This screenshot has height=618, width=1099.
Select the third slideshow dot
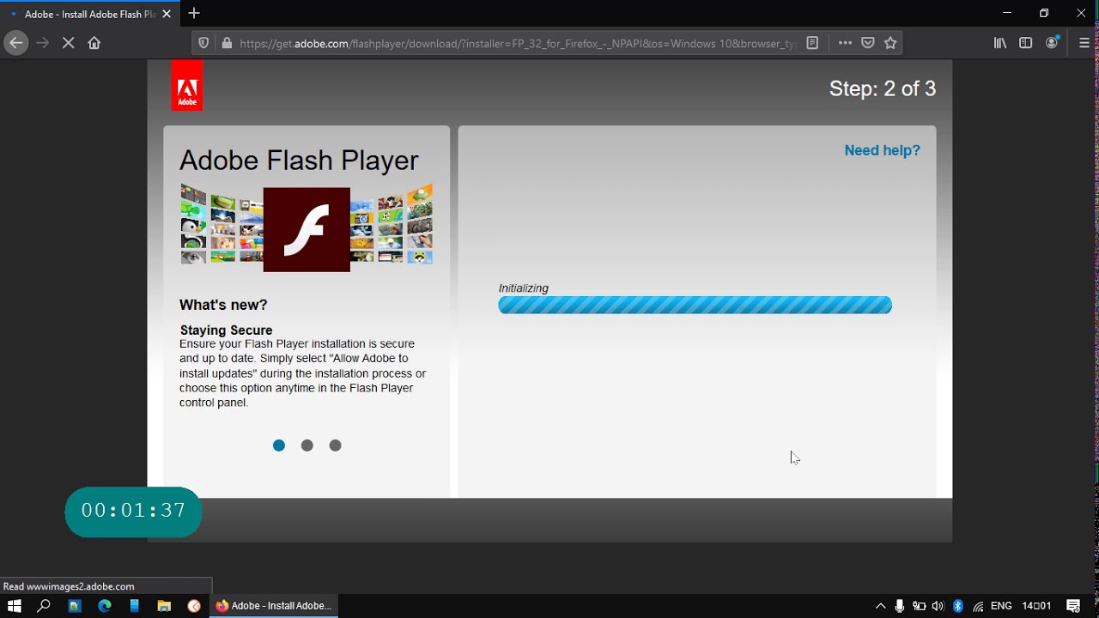click(x=336, y=445)
